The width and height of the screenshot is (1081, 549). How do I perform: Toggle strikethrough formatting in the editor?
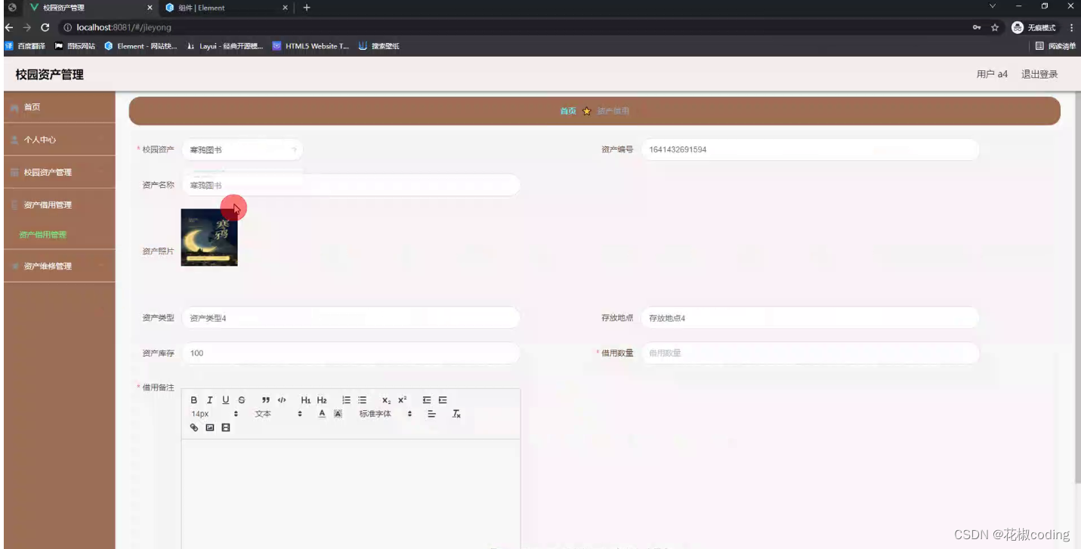tap(242, 400)
